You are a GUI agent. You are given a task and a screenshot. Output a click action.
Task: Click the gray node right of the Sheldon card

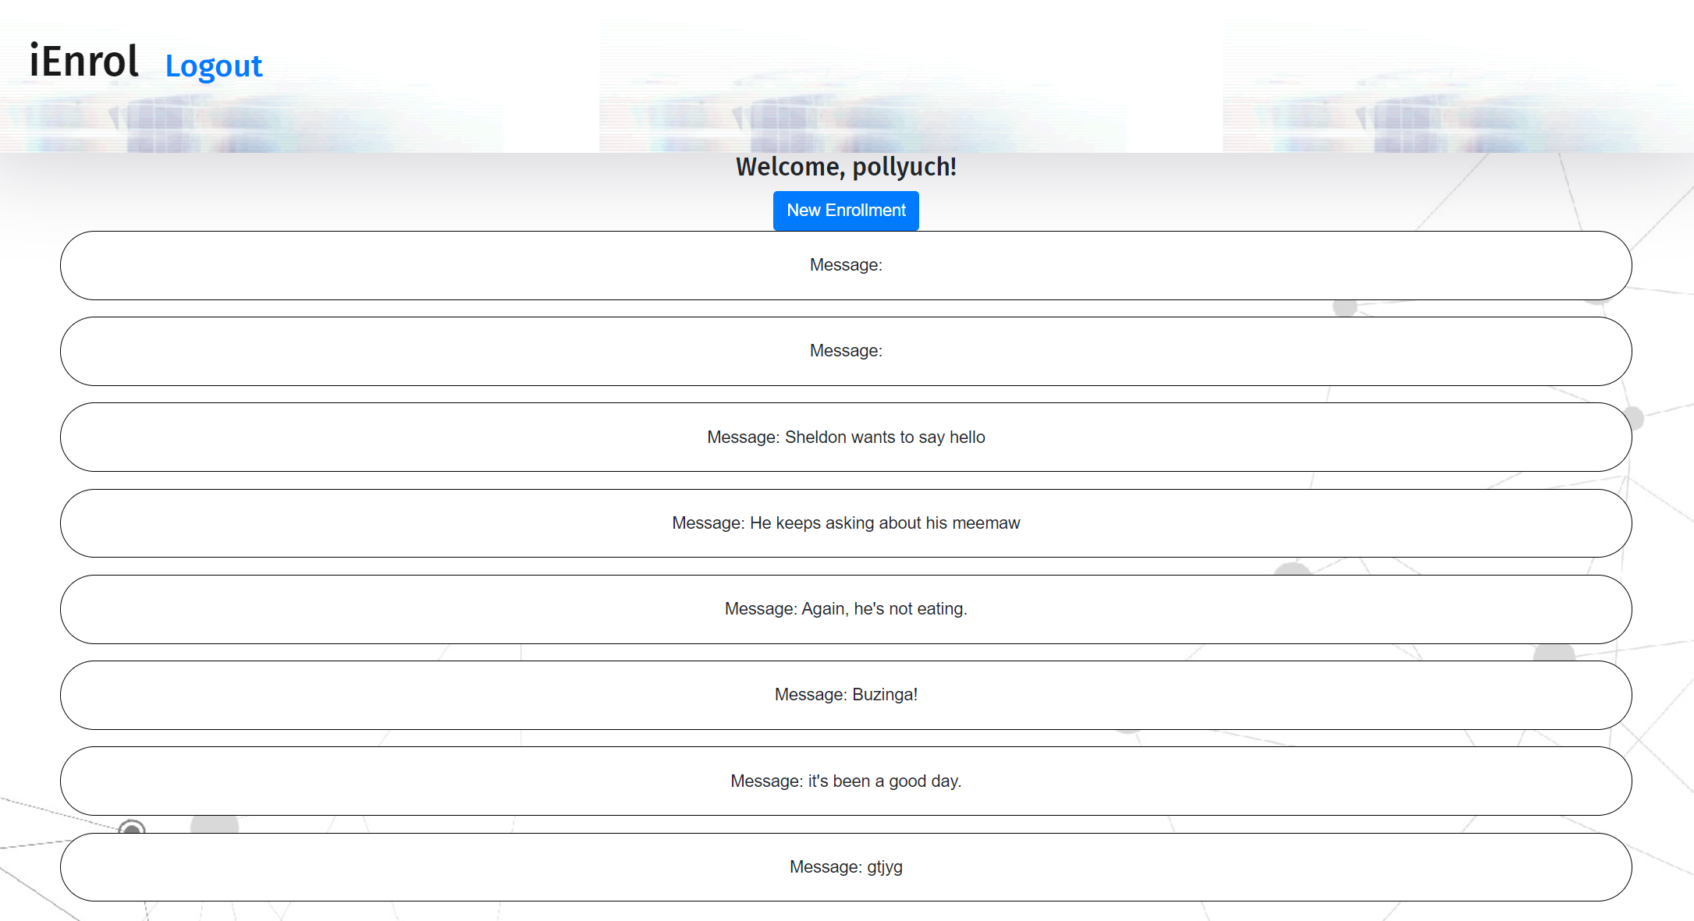tap(1636, 419)
